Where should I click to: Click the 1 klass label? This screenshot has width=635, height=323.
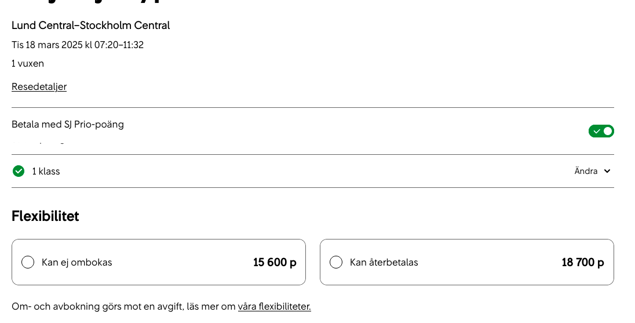[x=46, y=171]
